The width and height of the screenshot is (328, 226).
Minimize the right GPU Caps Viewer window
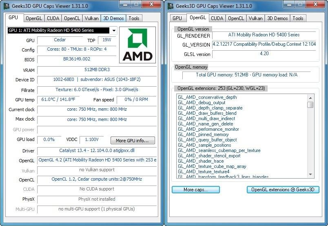289,4
